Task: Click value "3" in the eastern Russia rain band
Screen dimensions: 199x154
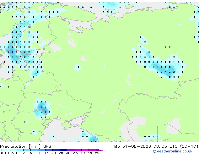Action: click(x=170, y=72)
